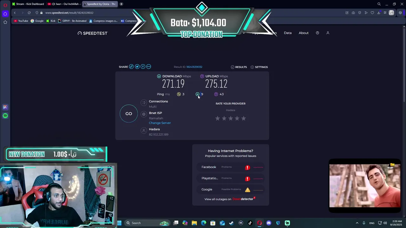Open Discord from taskbar

tap(269, 223)
